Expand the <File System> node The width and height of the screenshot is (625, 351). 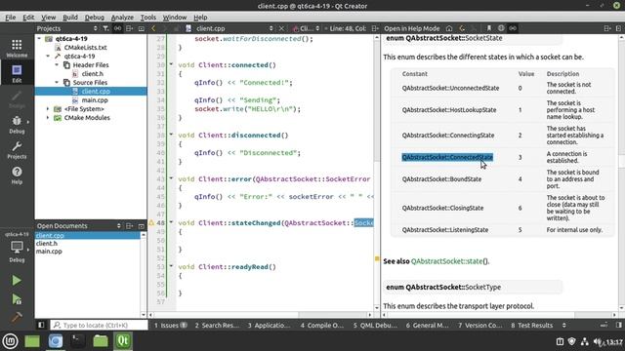(48, 108)
